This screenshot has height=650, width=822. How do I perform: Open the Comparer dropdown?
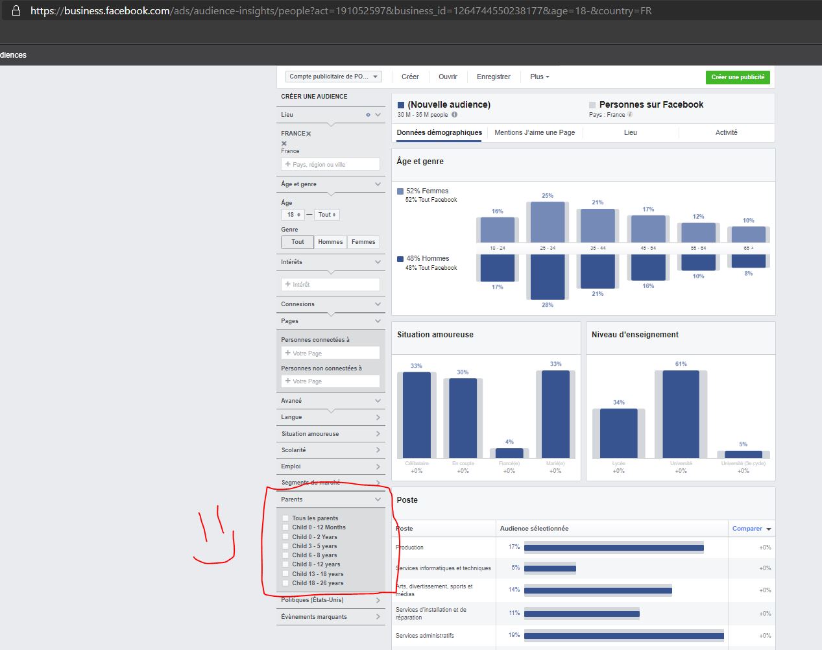point(751,529)
